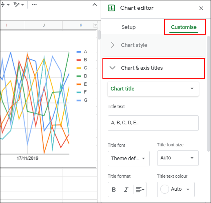211x203 pixels.
Task: Select column J header
Action: coord(44,25)
